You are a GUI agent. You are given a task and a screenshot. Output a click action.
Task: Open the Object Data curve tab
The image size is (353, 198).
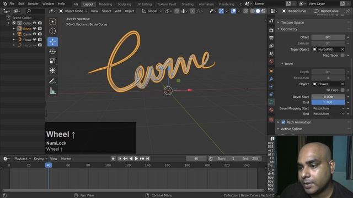271,102
